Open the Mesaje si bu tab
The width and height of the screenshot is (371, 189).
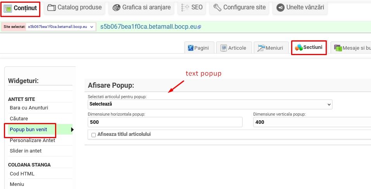click(x=352, y=48)
